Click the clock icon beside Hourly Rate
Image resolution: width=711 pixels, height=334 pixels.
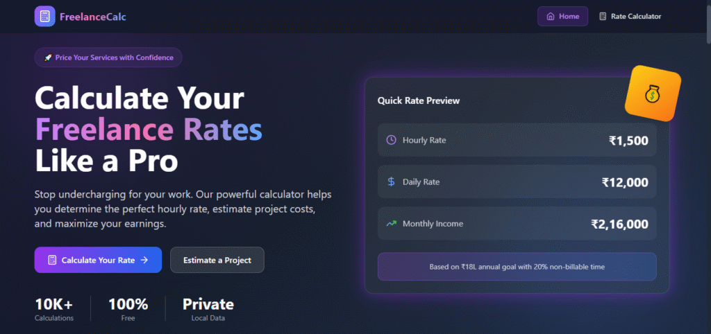[x=391, y=140]
